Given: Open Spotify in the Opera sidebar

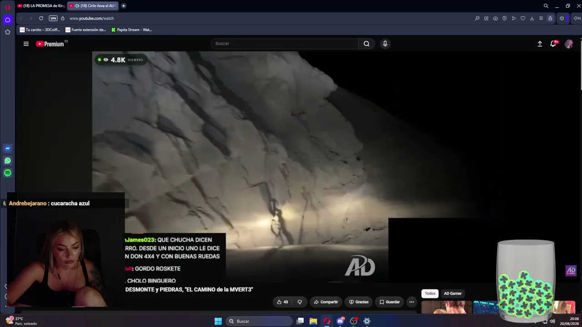Looking at the screenshot, I should click(7, 173).
